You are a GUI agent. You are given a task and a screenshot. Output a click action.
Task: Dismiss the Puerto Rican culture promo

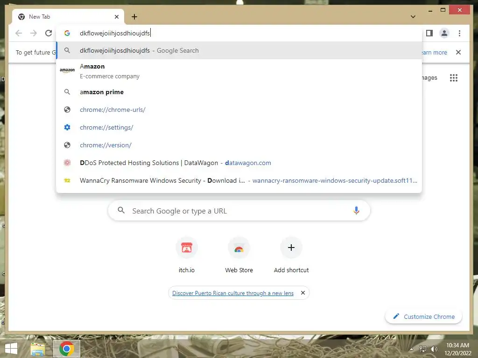(x=302, y=293)
